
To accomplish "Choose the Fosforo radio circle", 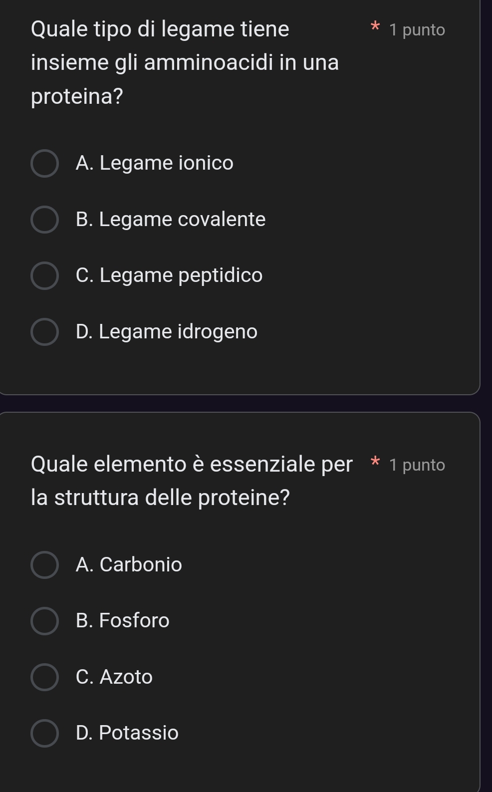I will [x=45, y=621].
